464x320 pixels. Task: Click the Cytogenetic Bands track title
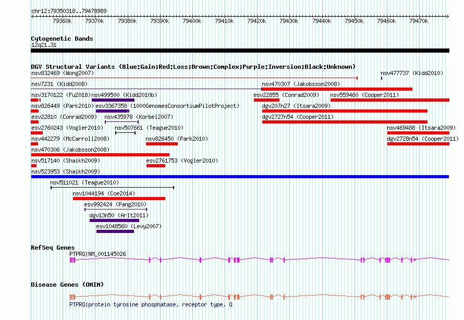coord(62,39)
